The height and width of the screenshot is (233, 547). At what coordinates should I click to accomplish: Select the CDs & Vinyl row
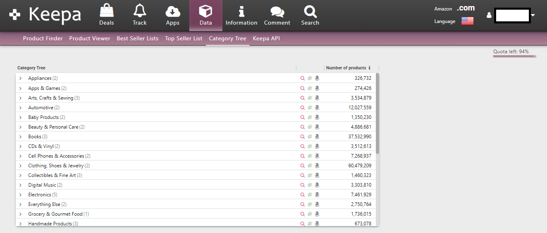tap(196, 146)
